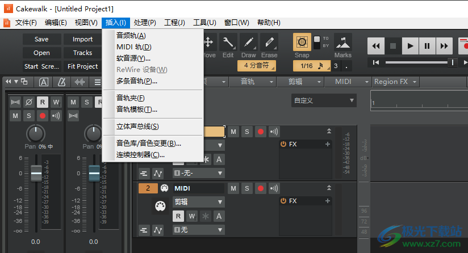Toggle input echo on MIDI track 2

pyautogui.click(x=274, y=188)
